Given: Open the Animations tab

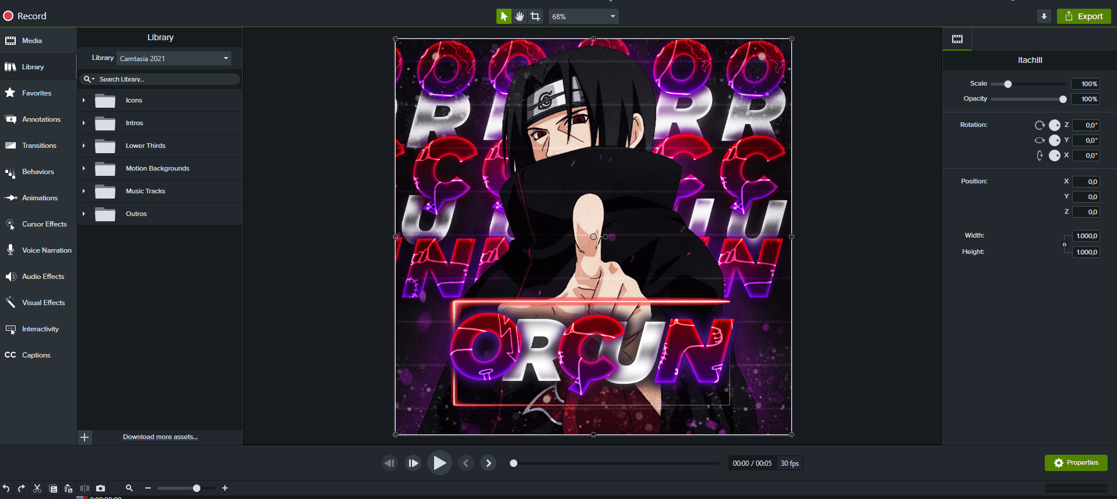Looking at the screenshot, I should pos(38,198).
